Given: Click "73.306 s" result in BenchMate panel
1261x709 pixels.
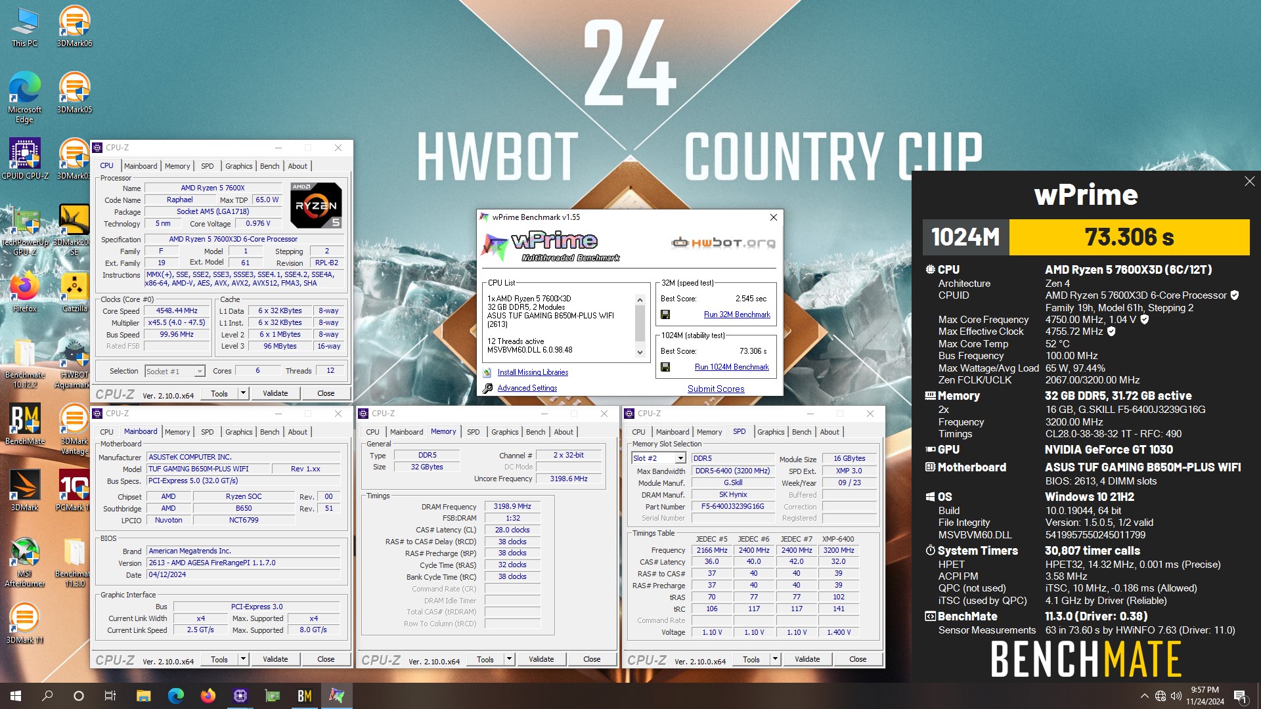Looking at the screenshot, I should [x=1129, y=237].
